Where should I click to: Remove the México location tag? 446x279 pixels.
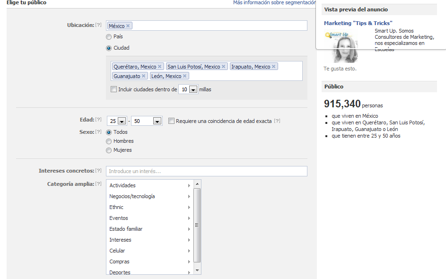click(128, 26)
